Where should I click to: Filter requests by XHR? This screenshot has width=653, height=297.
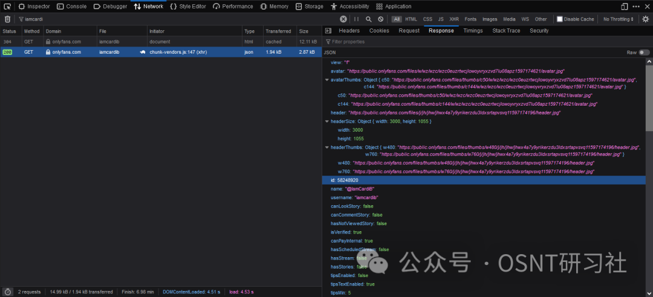[x=454, y=19]
